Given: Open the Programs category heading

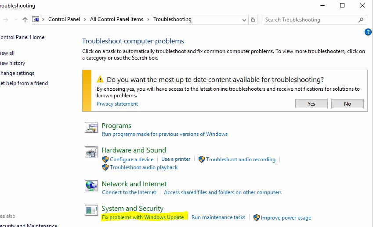Looking at the screenshot, I should [116, 126].
